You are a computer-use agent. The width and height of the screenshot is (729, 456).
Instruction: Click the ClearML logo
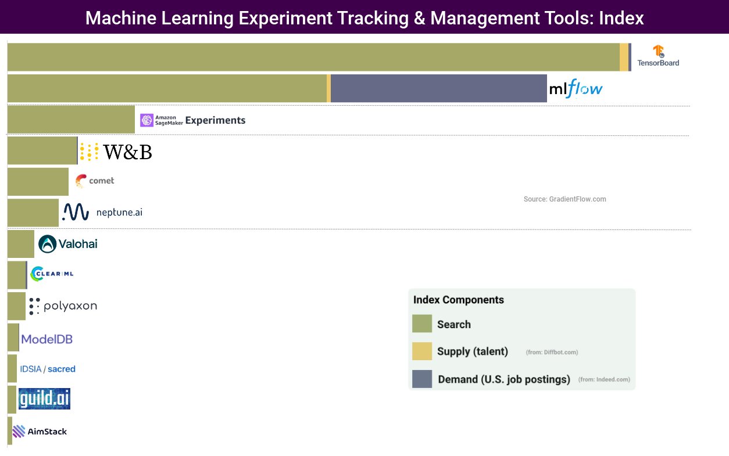[x=52, y=274]
